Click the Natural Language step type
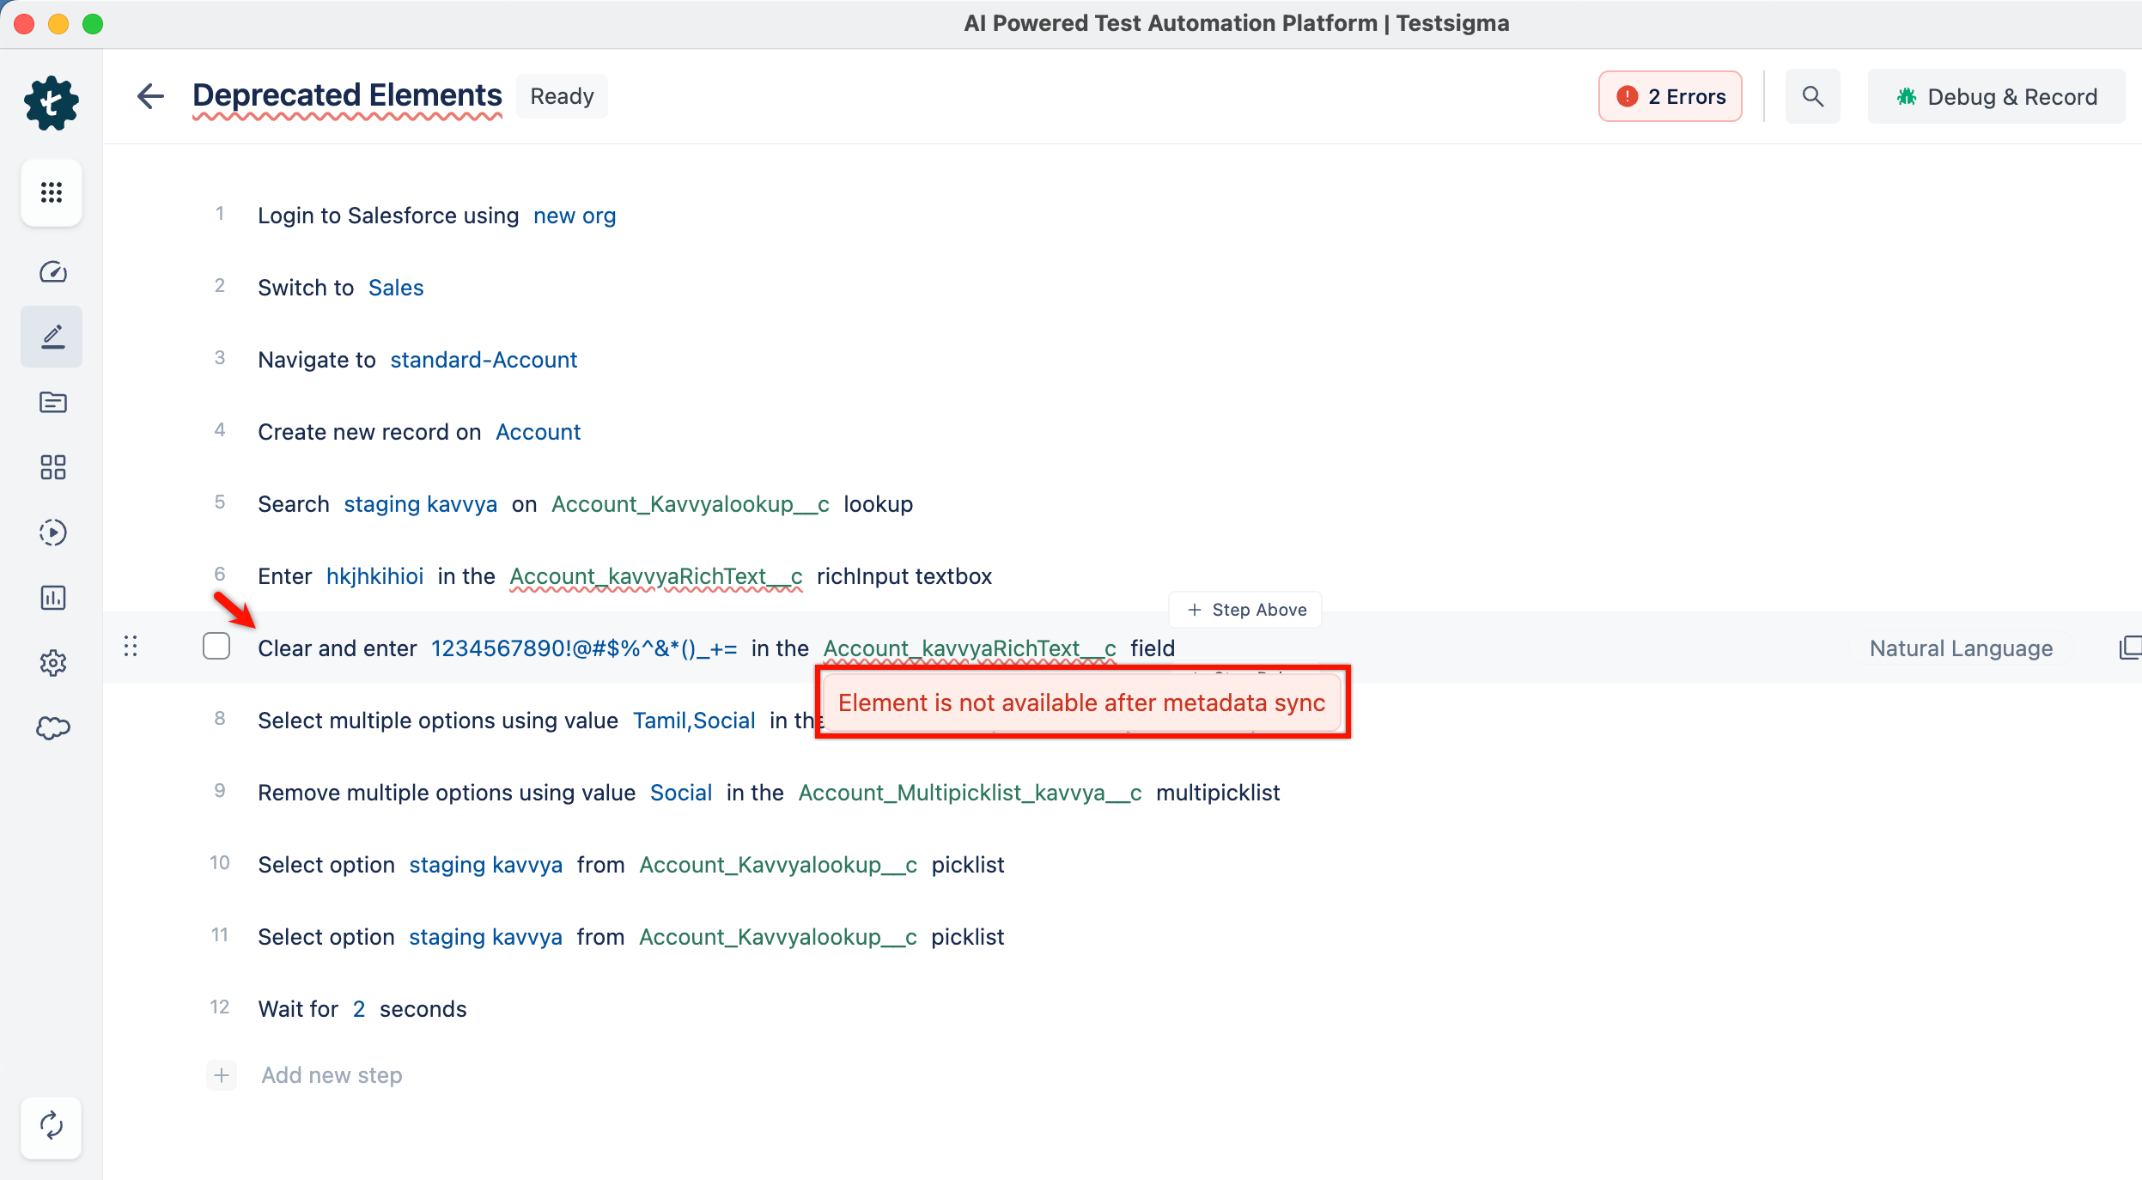The width and height of the screenshot is (2142, 1180). (1961, 648)
